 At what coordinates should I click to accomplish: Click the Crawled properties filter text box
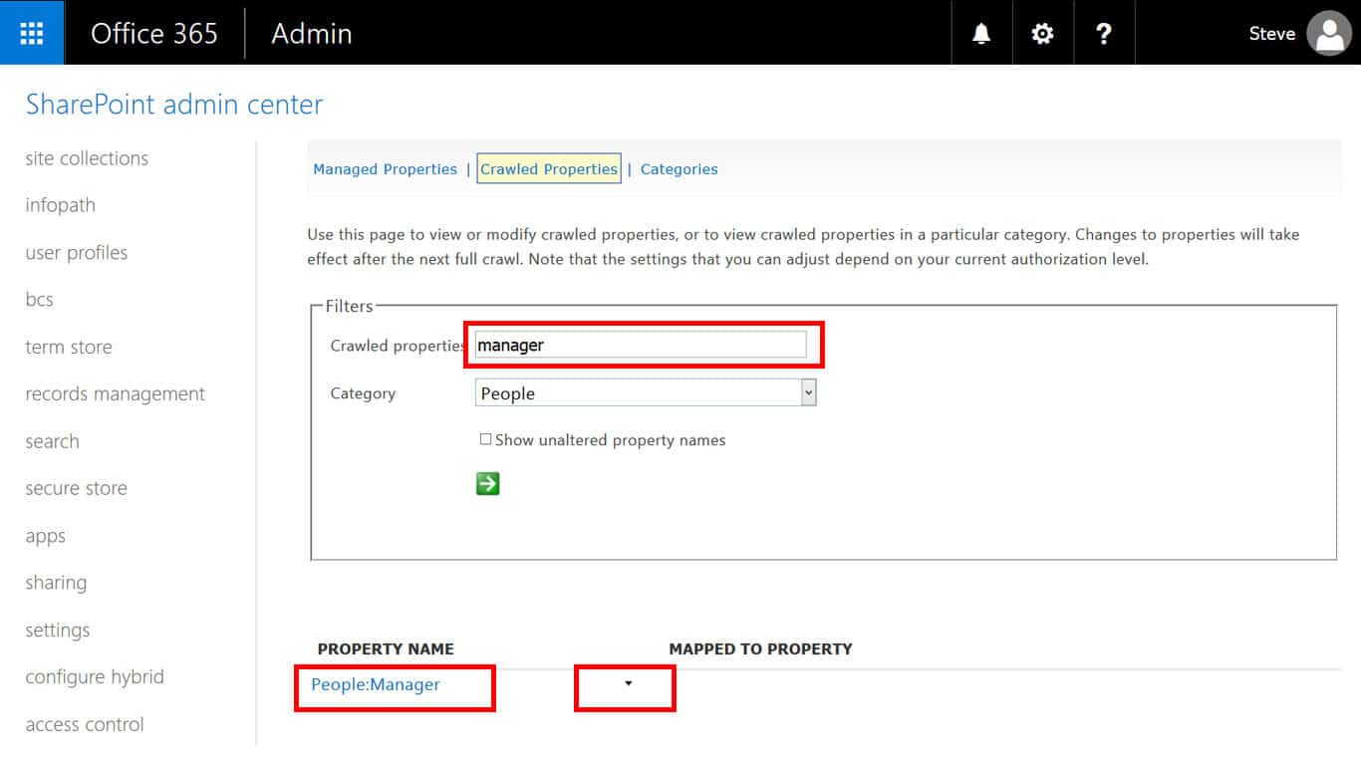pyautogui.click(x=640, y=346)
